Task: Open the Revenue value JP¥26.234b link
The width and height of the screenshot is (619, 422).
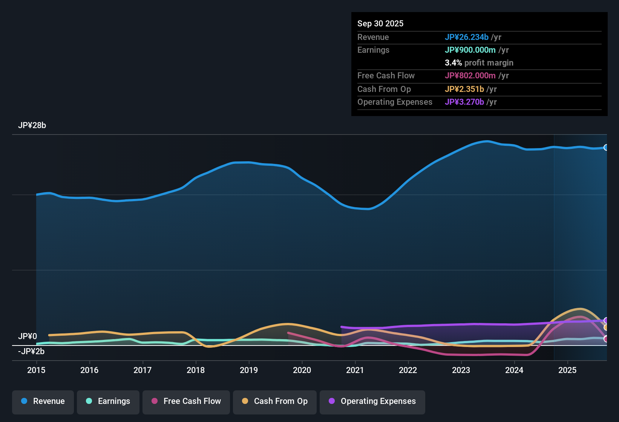Action: (x=467, y=37)
